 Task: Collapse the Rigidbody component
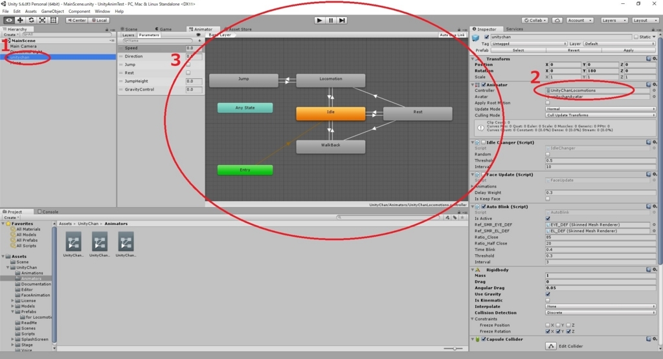pyautogui.click(x=473, y=270)
